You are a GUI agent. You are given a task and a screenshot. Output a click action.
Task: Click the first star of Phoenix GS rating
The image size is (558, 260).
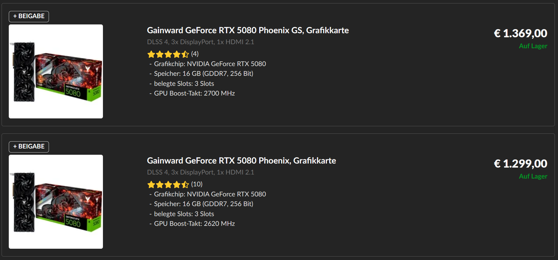click(x=151, y=55)
